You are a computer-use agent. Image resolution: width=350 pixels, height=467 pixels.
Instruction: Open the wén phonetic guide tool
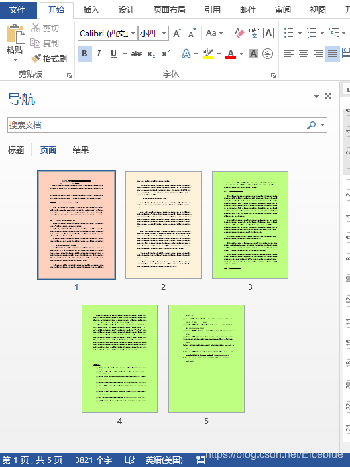254,33
